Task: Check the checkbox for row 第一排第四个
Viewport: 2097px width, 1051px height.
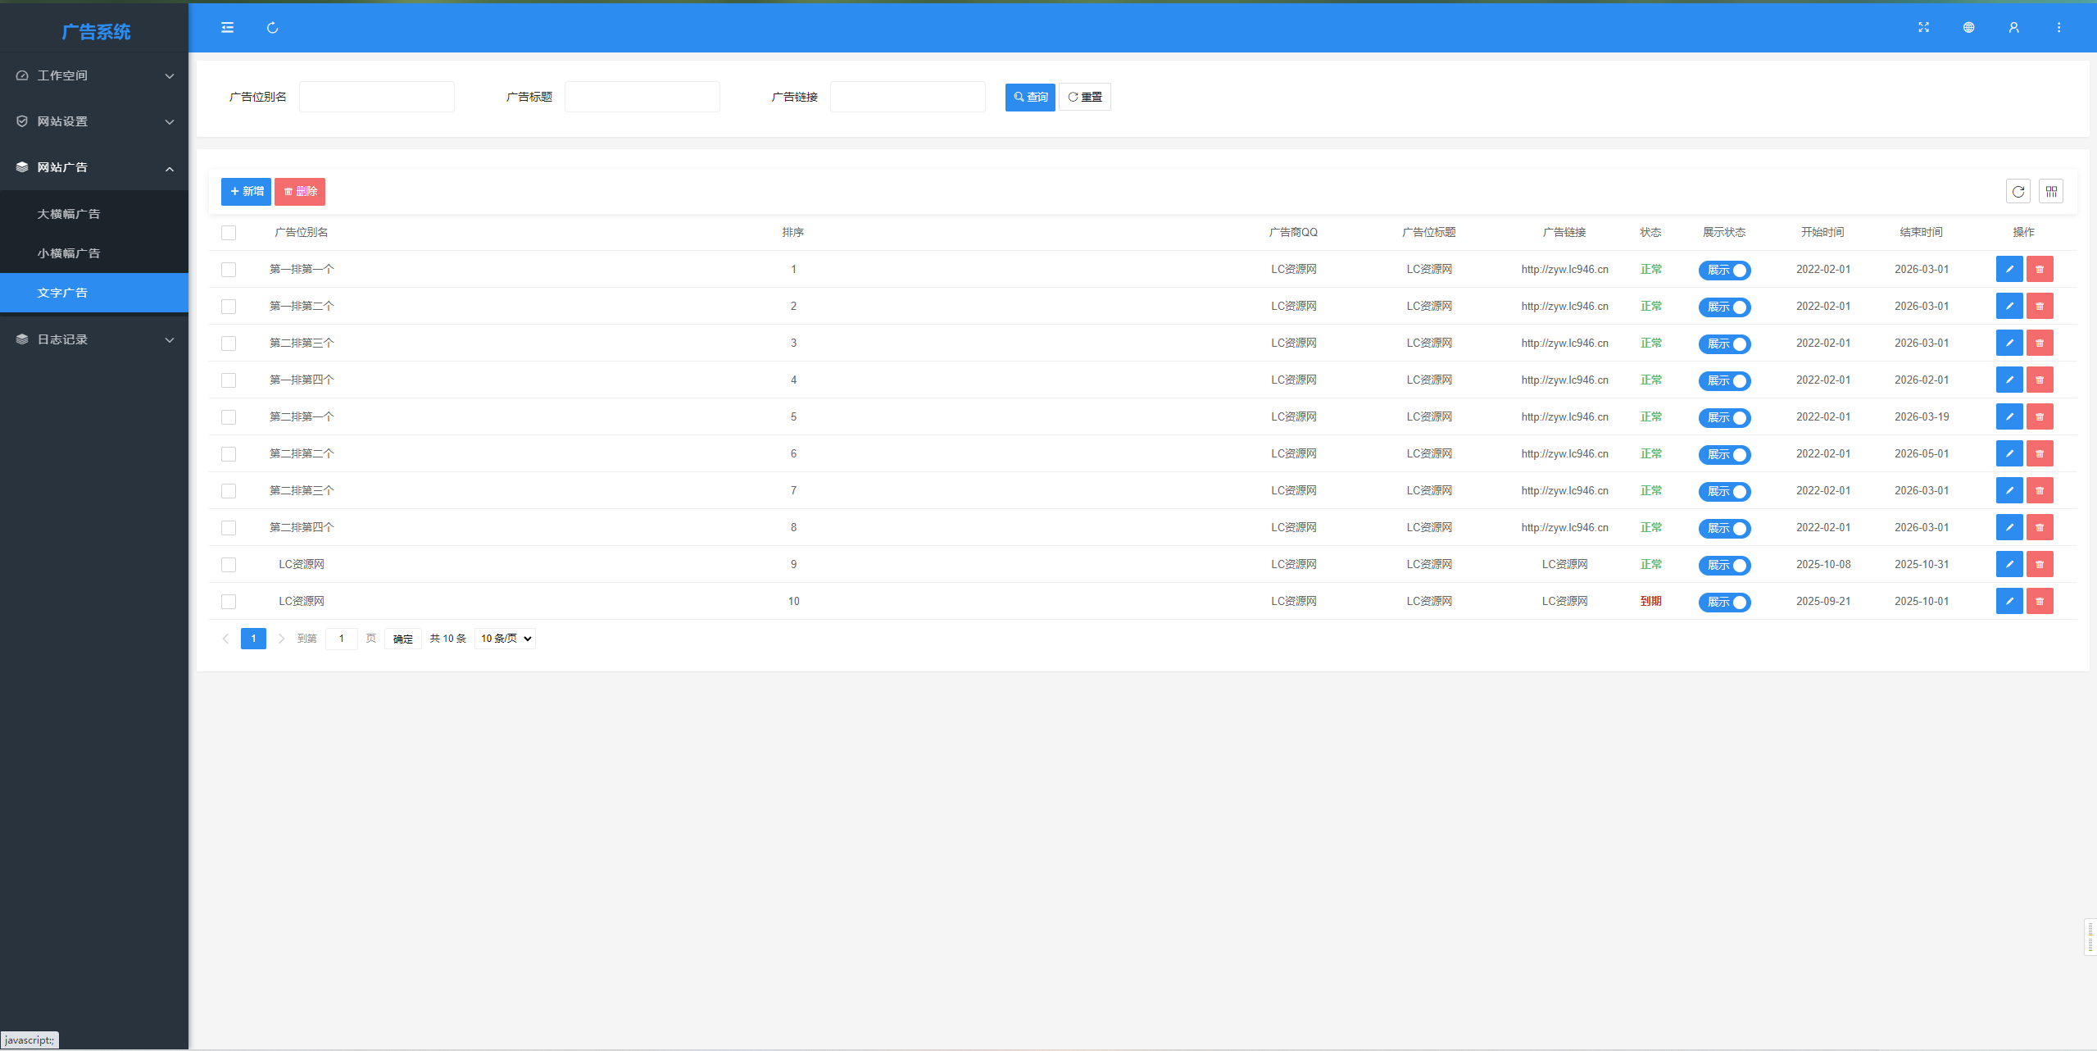Action: point(229,380)
